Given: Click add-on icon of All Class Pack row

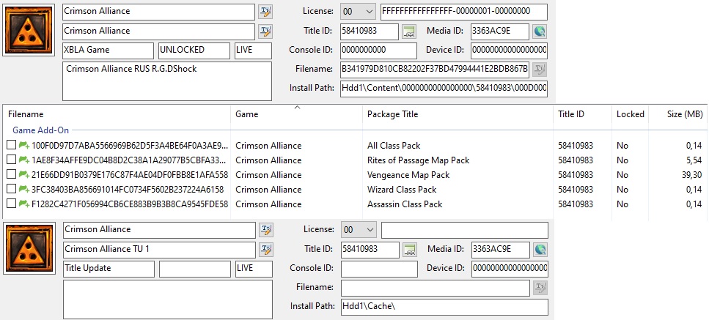Looking at the screenshot, I should click(24, 145).
